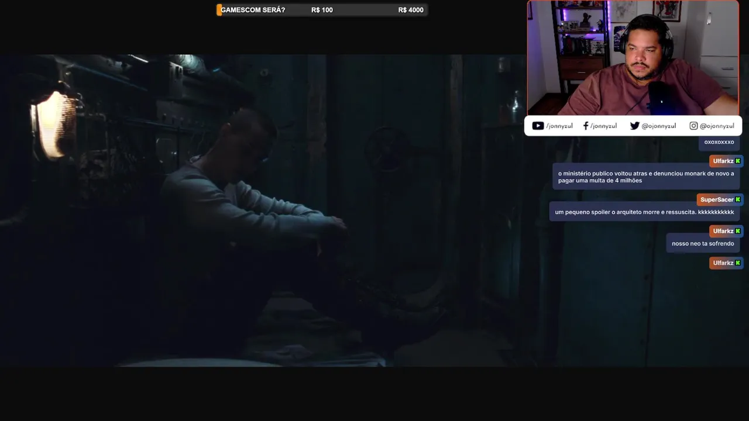
Task: Click the Ulfarkz name above the ministério publico message
Action: coord(723,161)
